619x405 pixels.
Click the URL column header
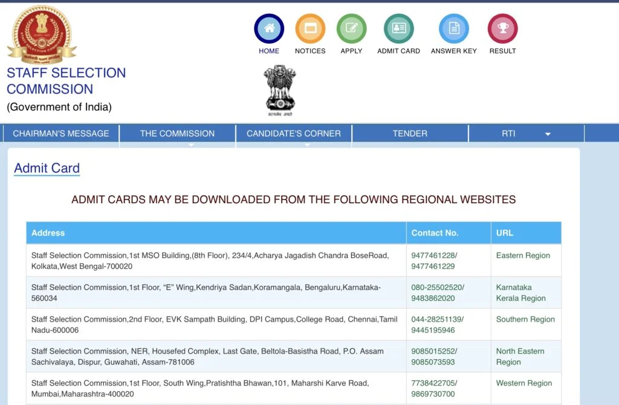point(527,233)
